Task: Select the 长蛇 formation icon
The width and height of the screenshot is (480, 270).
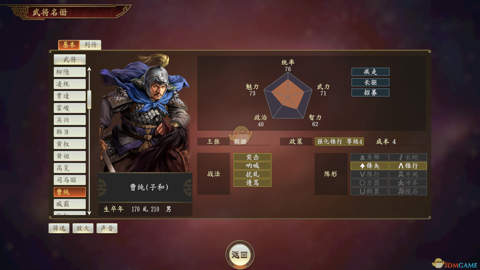Action: coord(408,157)
